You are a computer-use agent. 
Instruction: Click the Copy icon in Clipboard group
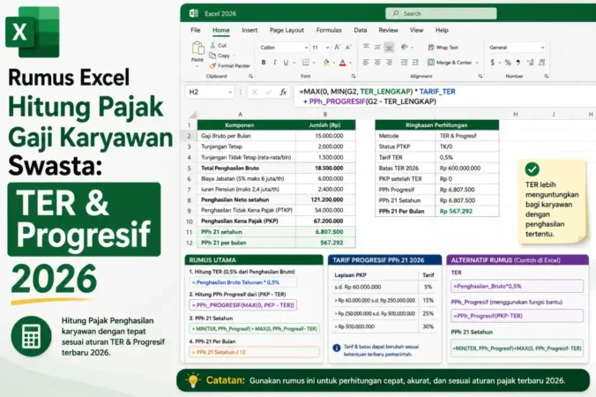212,56
